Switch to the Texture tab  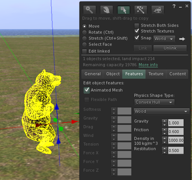pyautogui.click(x=156, y=74)
